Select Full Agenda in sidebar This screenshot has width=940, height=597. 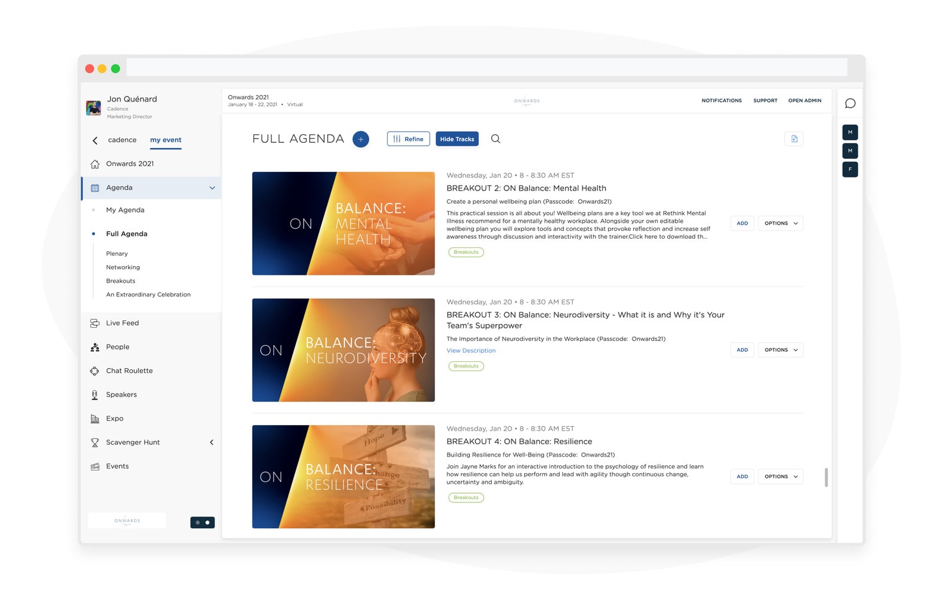pyautogui.click(x=126, y=234)
